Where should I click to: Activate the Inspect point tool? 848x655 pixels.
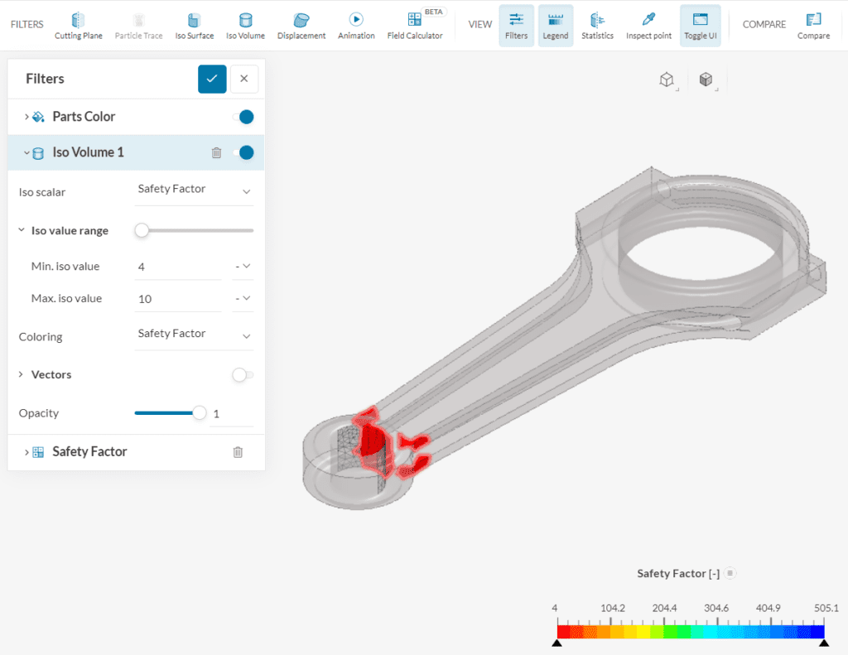click(x=648, y=23)
